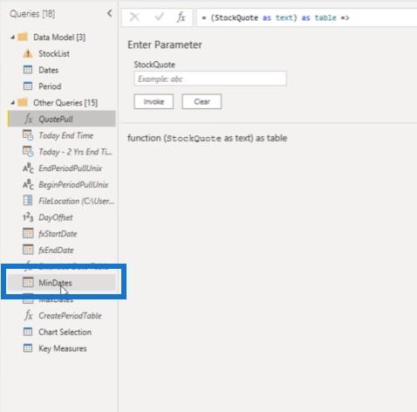Image resolution: width=417 pixels, height=412 pixels.
Task: Click the formula bar cancel X icon
Action: point(134,17)
